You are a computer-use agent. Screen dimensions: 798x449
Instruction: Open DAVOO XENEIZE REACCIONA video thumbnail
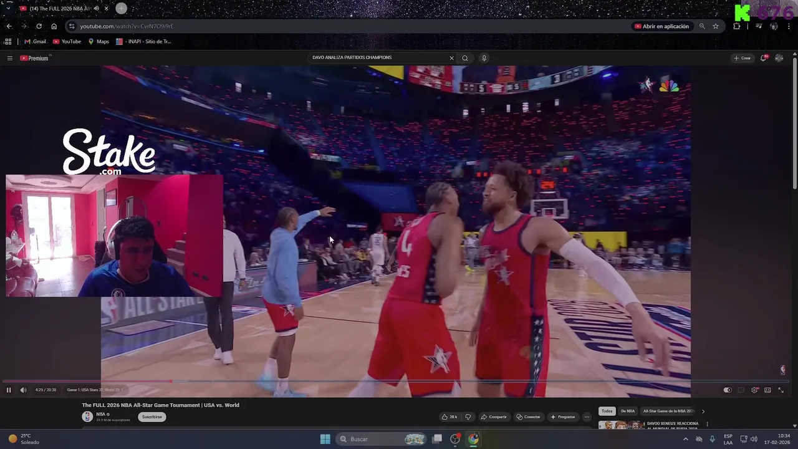pyautogui.click(x=622, y=425)
